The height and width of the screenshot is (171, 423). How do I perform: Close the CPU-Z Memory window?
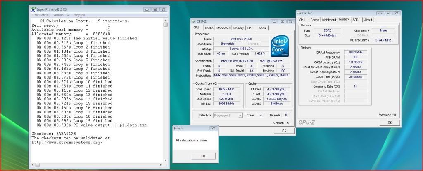tap(396, 13)
